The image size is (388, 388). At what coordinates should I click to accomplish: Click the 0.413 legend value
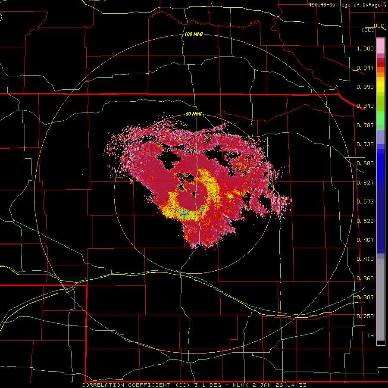tap(365, 259)
